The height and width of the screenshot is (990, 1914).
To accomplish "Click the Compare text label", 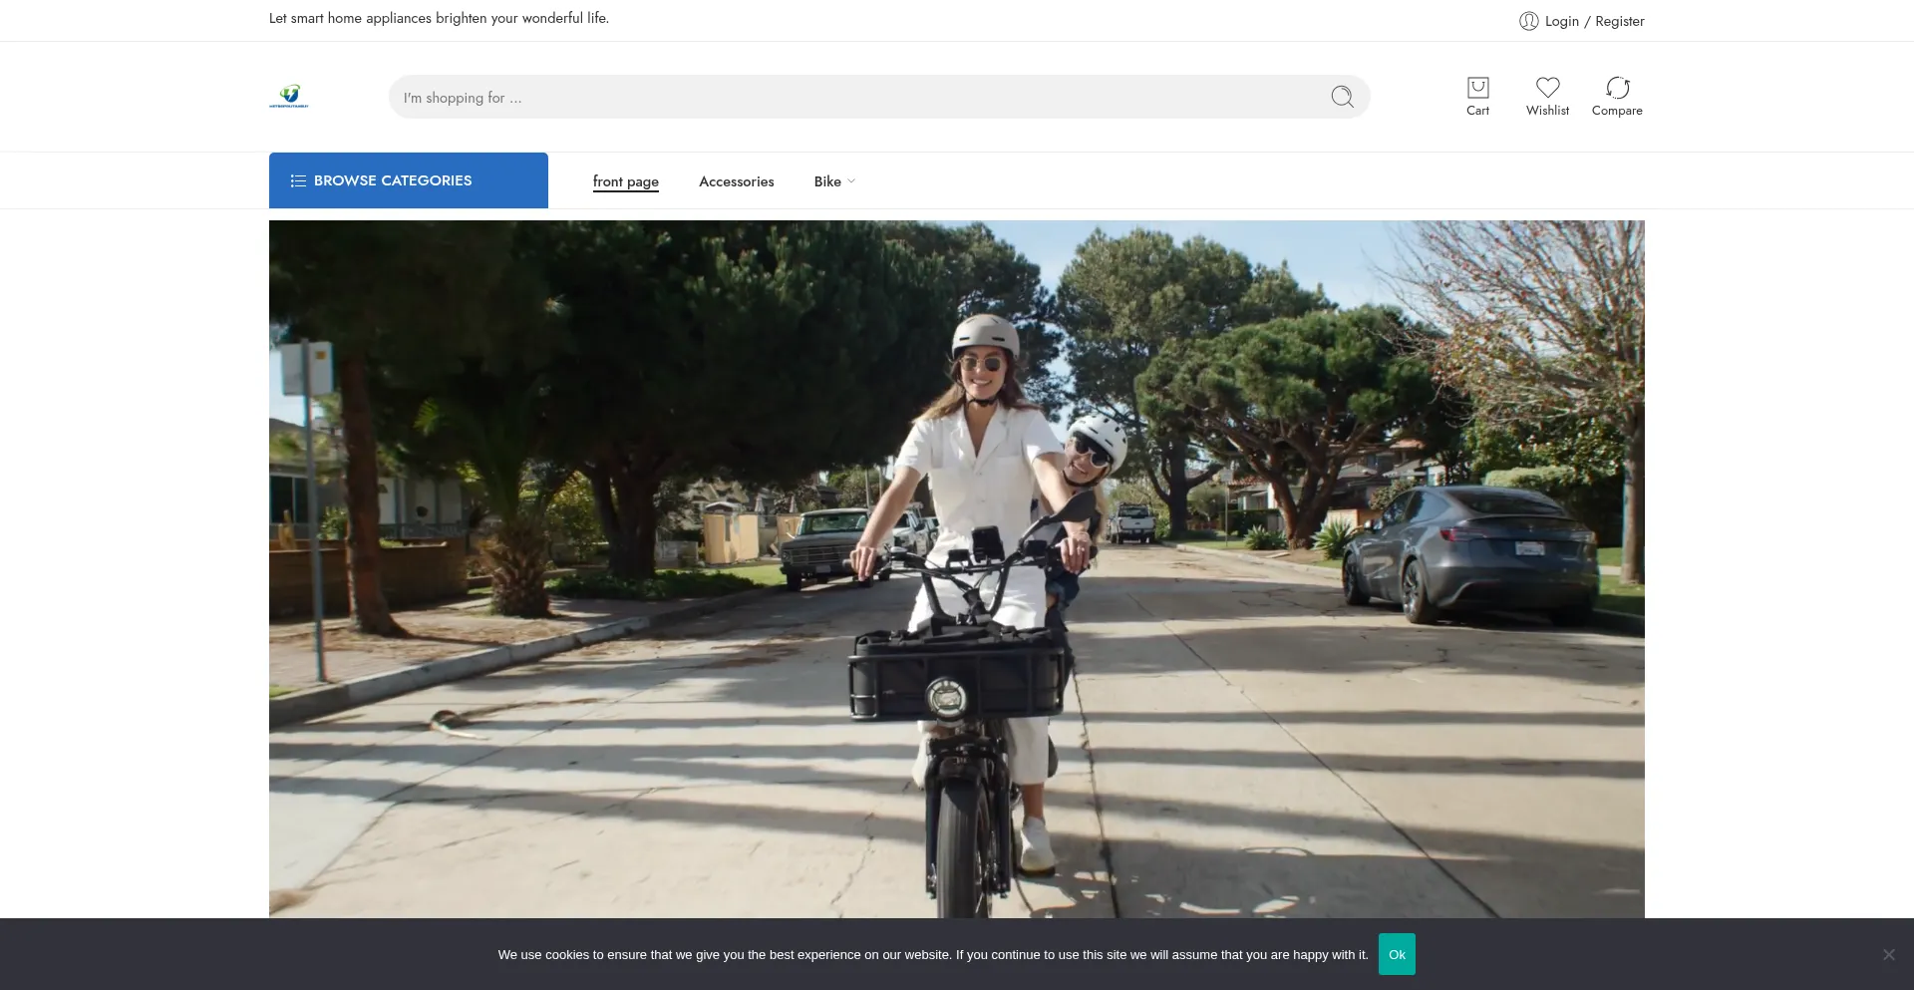I will (x=1617, y=111).
